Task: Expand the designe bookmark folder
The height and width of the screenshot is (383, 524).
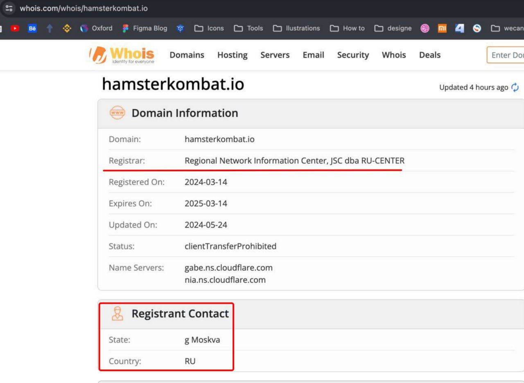Action: tap(393, 28)
